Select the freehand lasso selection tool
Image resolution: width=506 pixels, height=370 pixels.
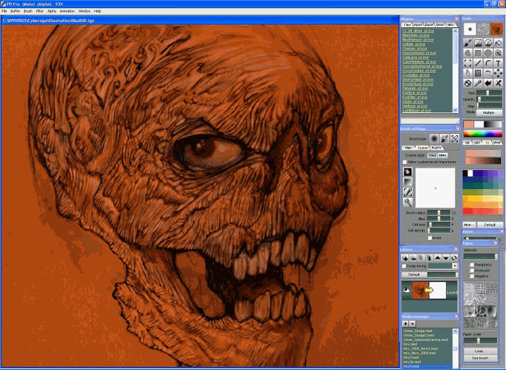pyautogui.click(x=467, y=52)
